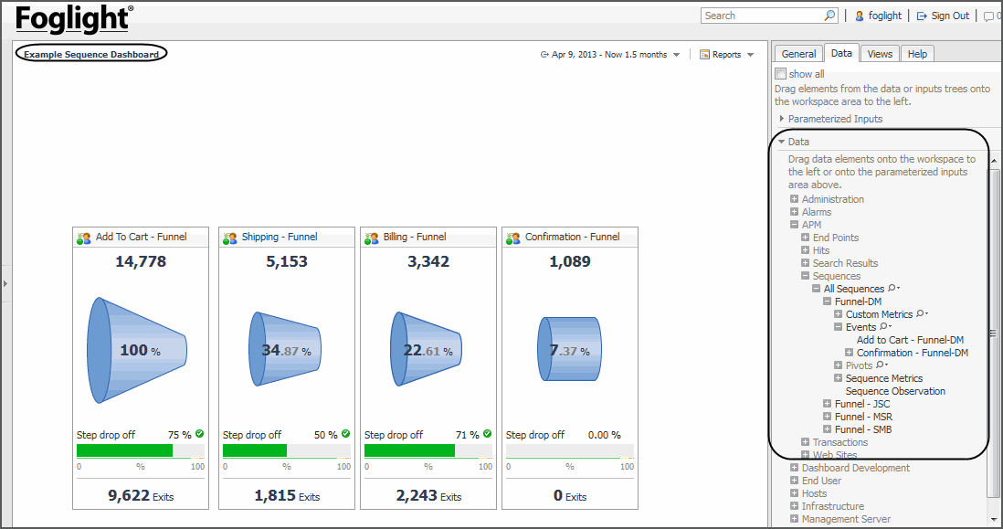
Task: Expand the Funnel - JSC node
Action: pyautogui.click(x=827, y=404)
